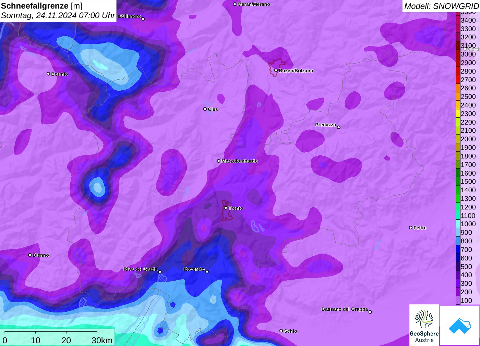Click the GeoSphere Austria logo
This screenshot has width=480, height=346.
point(424,325)
